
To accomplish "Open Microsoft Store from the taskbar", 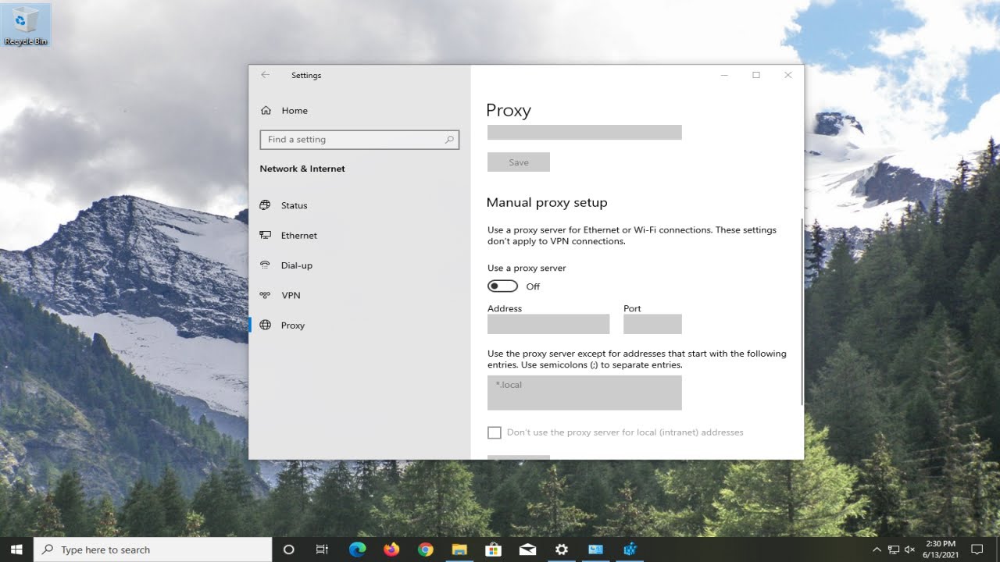I will coord(493,550).
